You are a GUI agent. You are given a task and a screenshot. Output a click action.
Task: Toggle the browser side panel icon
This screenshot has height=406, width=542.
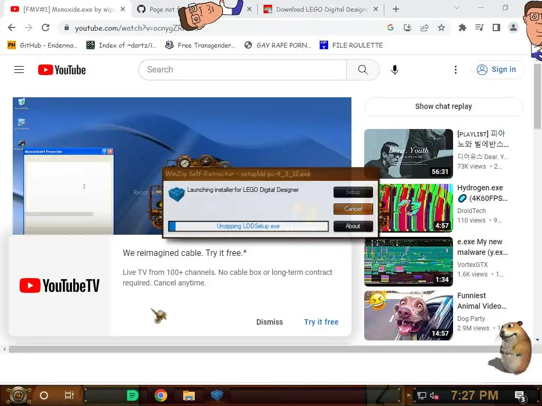496,27
